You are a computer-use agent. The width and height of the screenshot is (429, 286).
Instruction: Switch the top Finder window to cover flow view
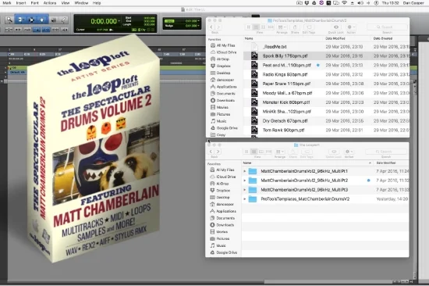(x=271, y=27)
